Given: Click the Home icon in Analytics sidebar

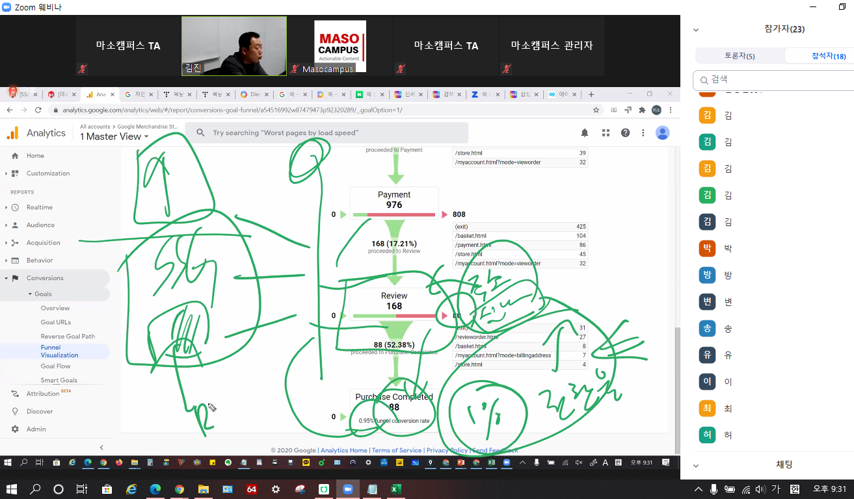Looking at the screenshot, I should (16, 156).
